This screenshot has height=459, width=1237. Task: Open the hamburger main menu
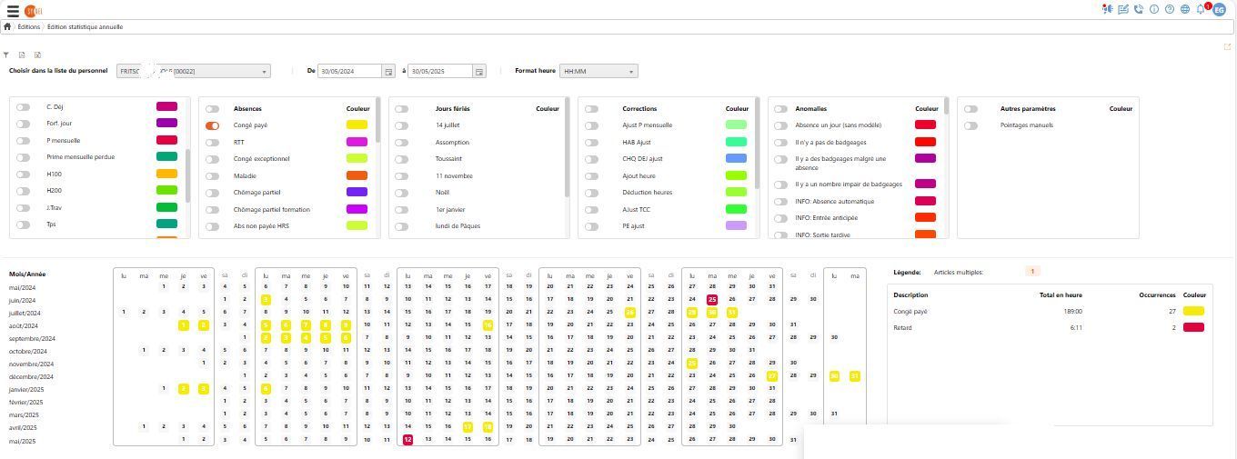[13, 11]
